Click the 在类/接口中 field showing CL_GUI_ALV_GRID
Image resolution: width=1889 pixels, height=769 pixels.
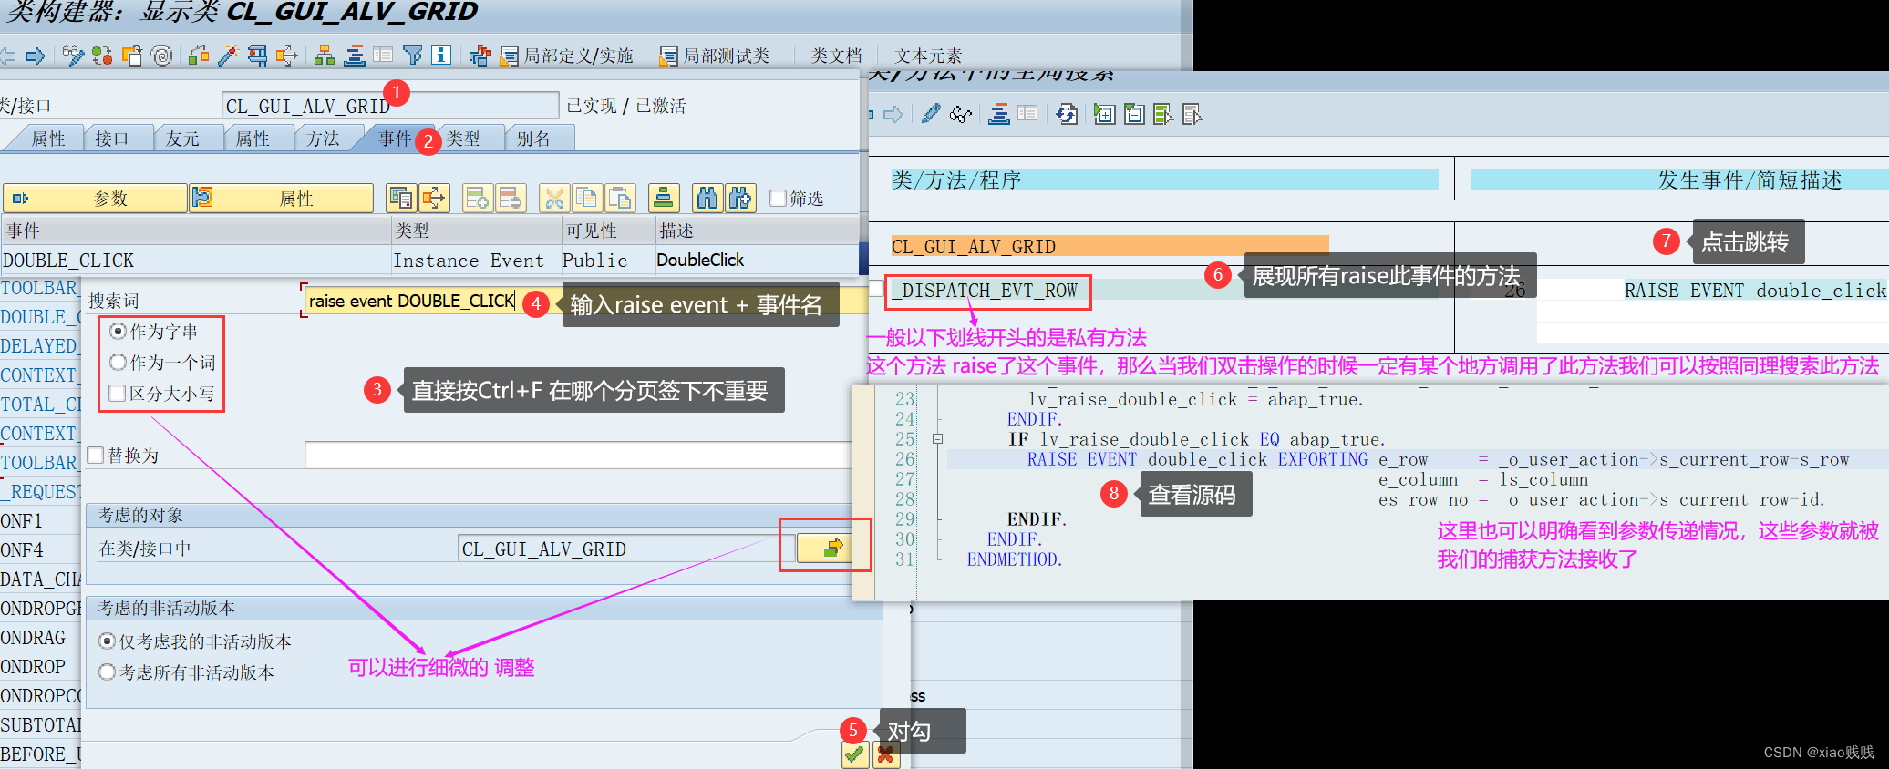[x=626, y=549]
